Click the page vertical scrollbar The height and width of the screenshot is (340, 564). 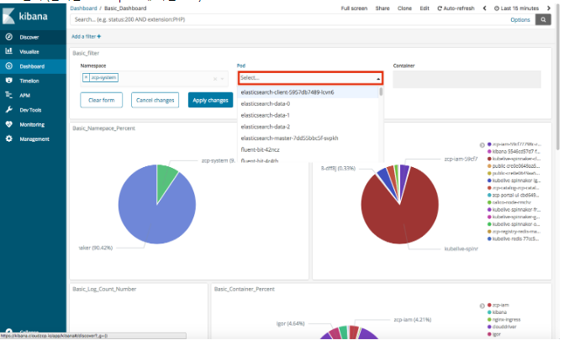(x=557, y=77)
